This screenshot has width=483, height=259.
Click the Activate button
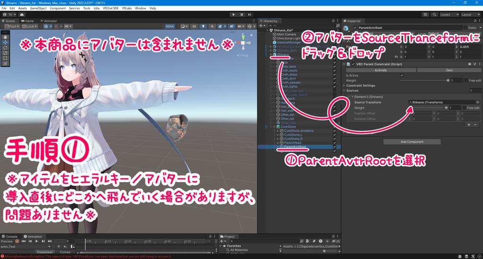(381, 70)
